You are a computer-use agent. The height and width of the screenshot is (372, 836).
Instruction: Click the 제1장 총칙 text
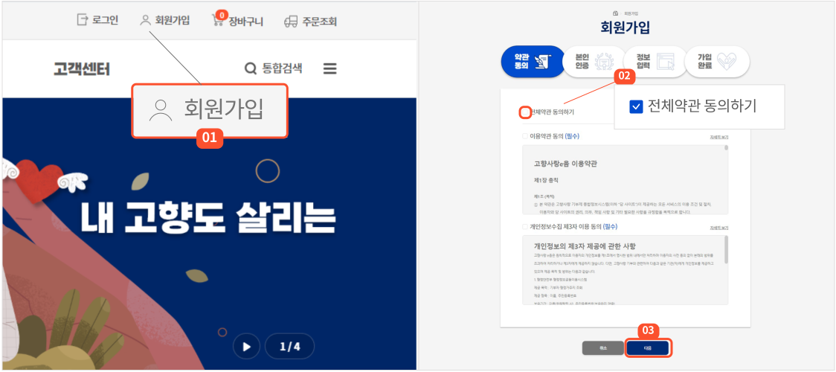pyautogui.click(x=547, y=180)
